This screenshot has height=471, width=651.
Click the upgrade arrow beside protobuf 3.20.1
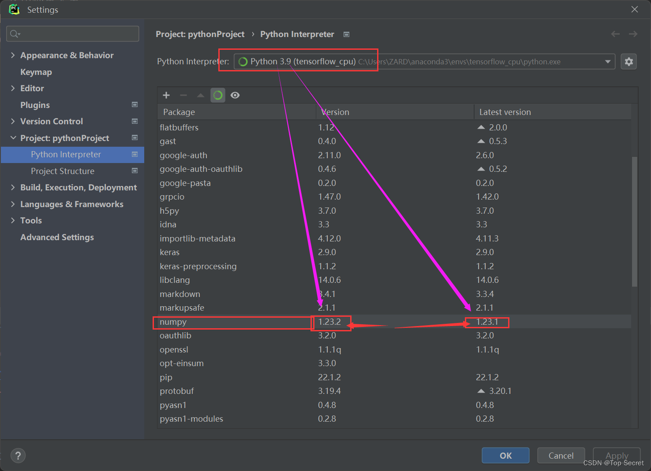481,391
